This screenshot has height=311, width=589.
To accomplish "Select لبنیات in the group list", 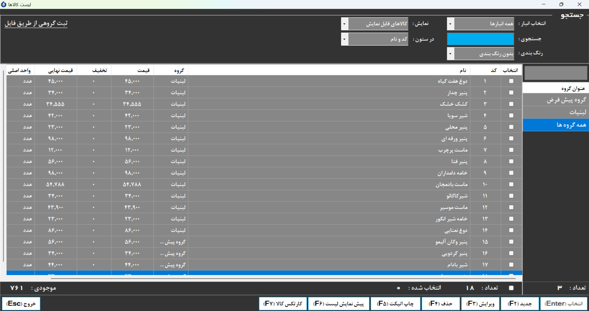I will pos(556,112).
